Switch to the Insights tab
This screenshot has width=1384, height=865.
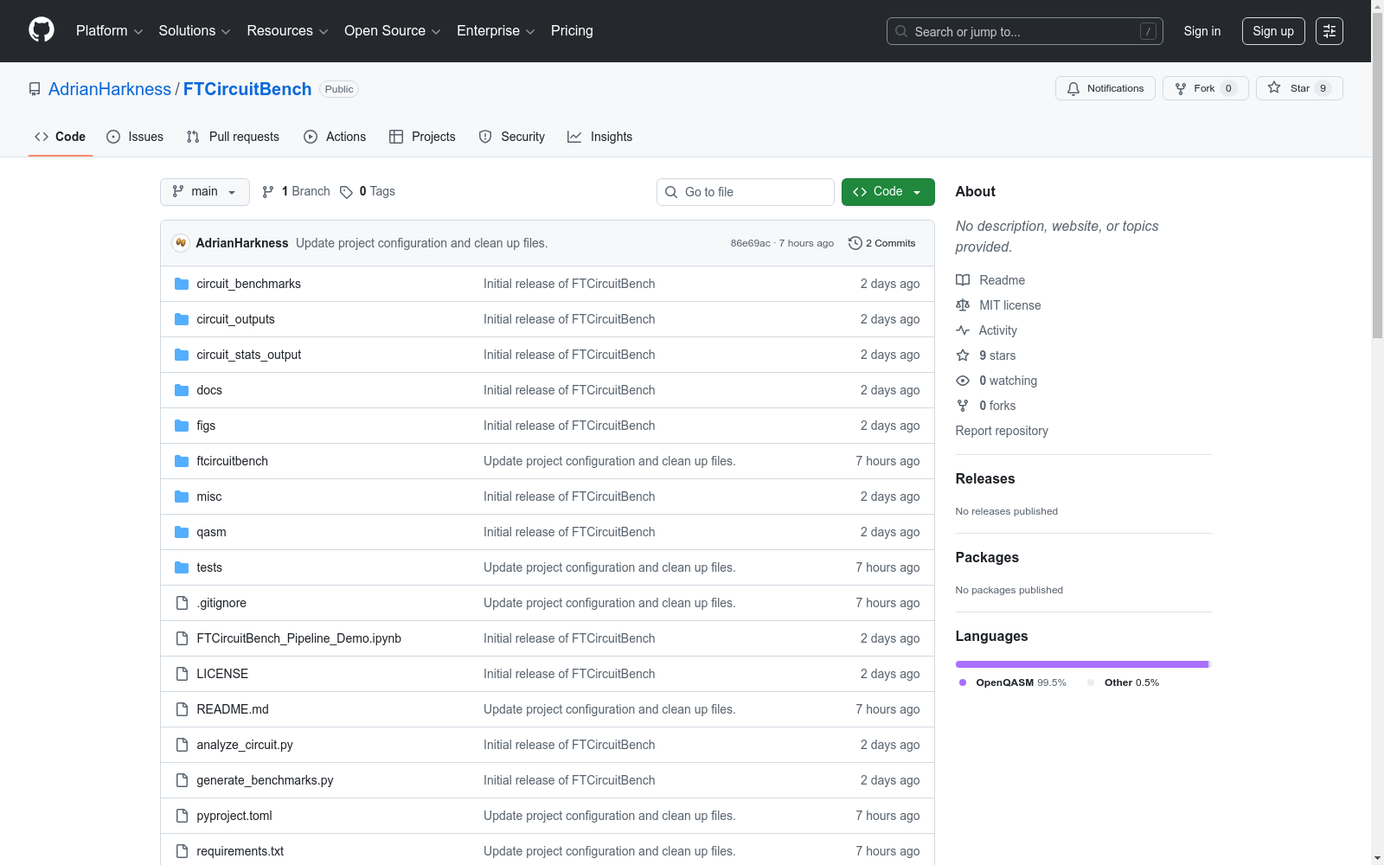point(600,137)
